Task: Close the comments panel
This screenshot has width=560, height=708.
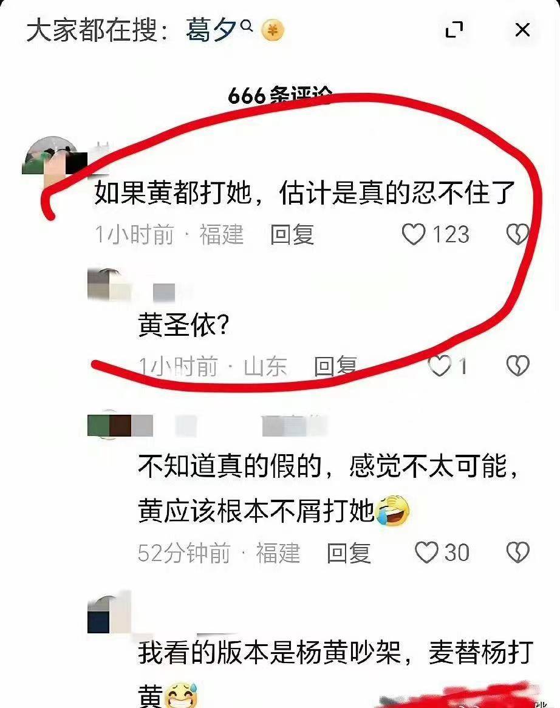Action: pos(522,30)
